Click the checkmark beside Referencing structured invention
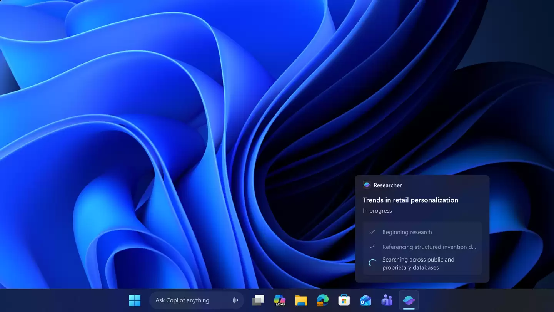 click(x=372, y=247)
